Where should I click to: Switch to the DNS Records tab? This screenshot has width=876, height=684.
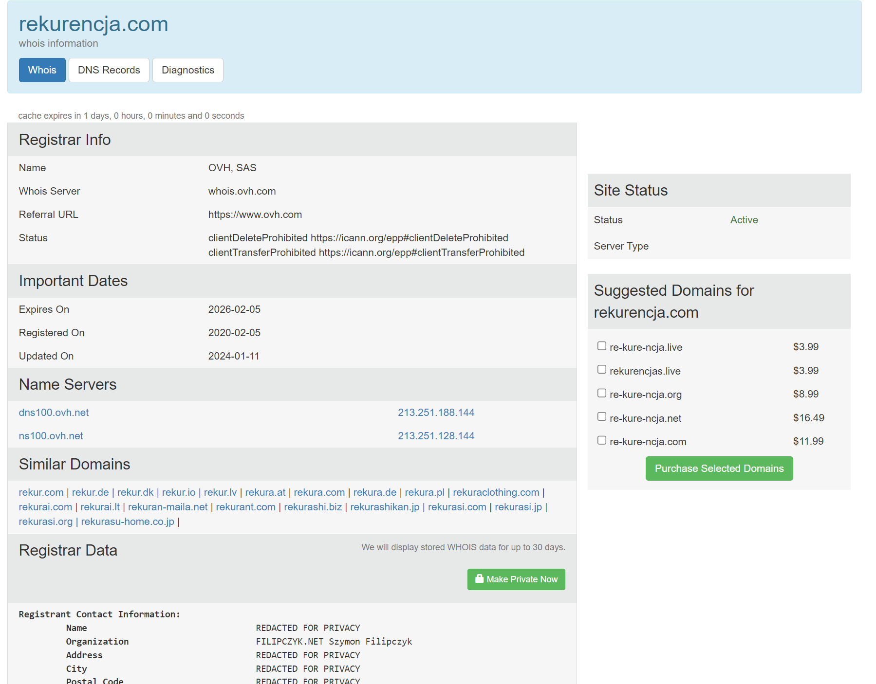pos(109,70)
